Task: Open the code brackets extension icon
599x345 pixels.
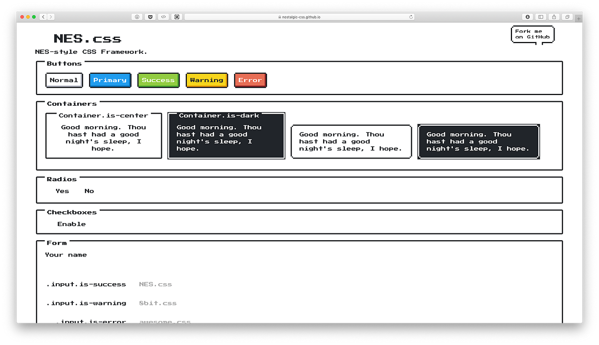Action: point(163,17)
